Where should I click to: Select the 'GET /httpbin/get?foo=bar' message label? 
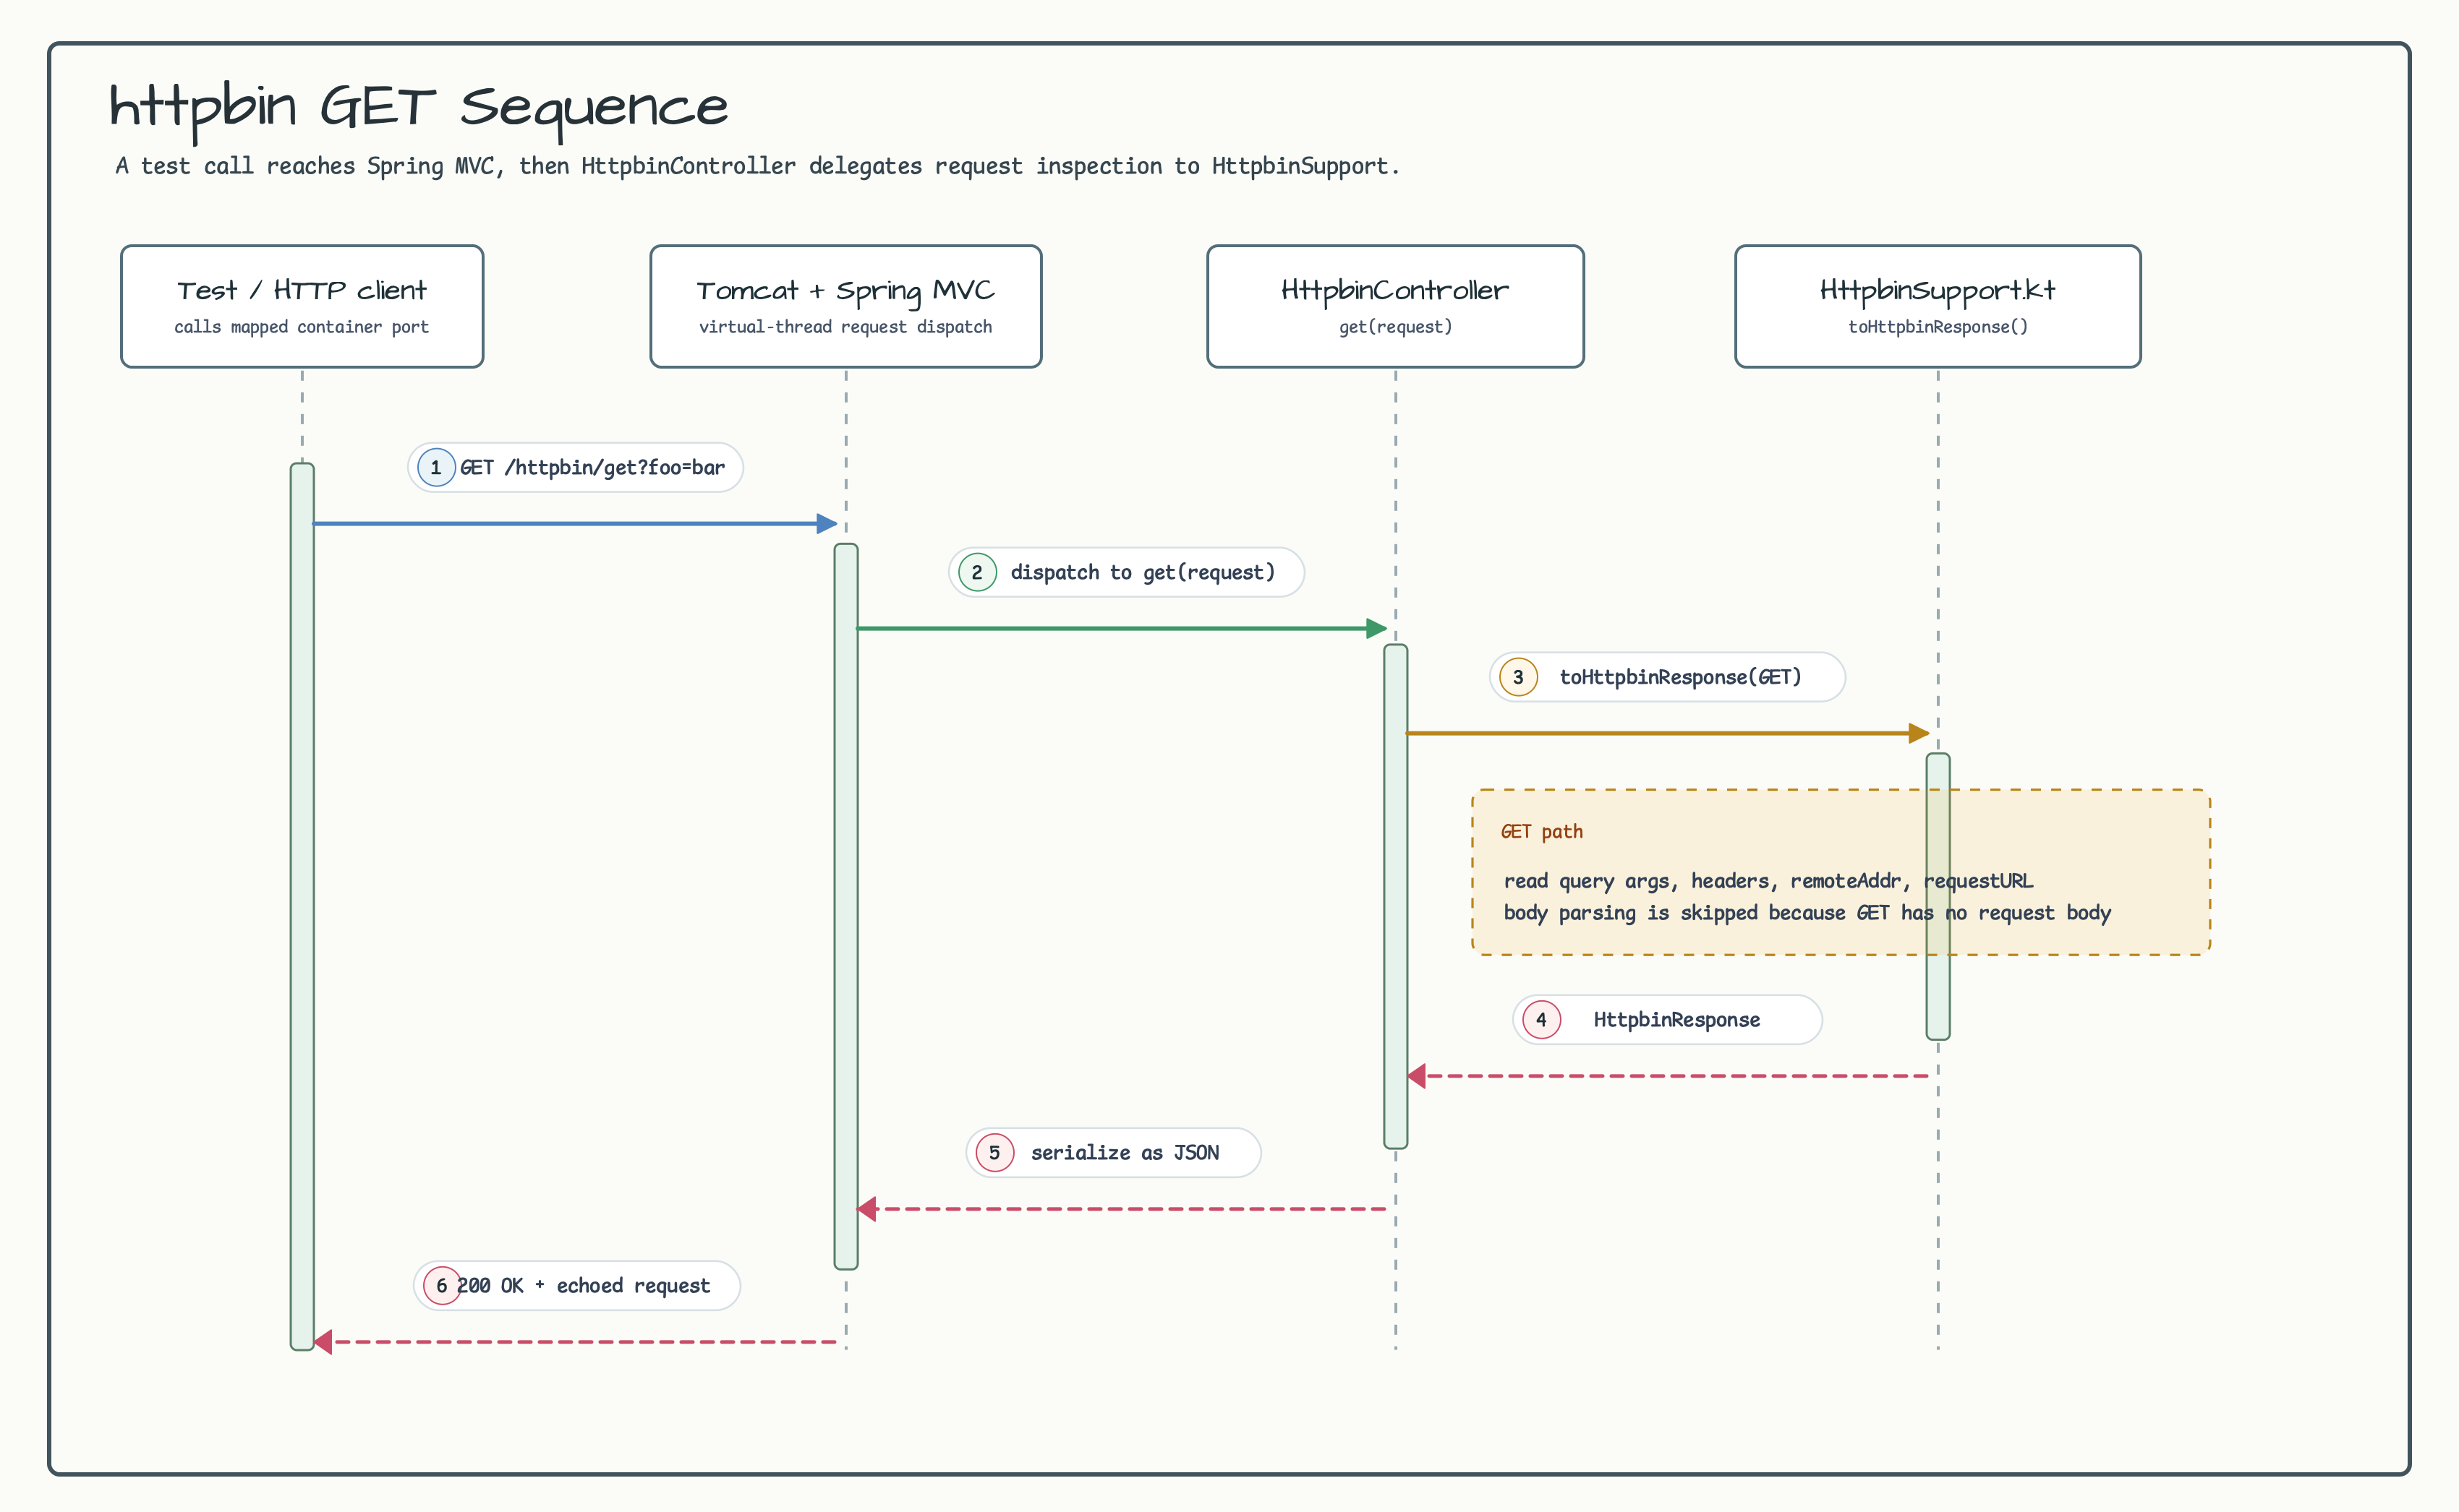coord(592,467)
